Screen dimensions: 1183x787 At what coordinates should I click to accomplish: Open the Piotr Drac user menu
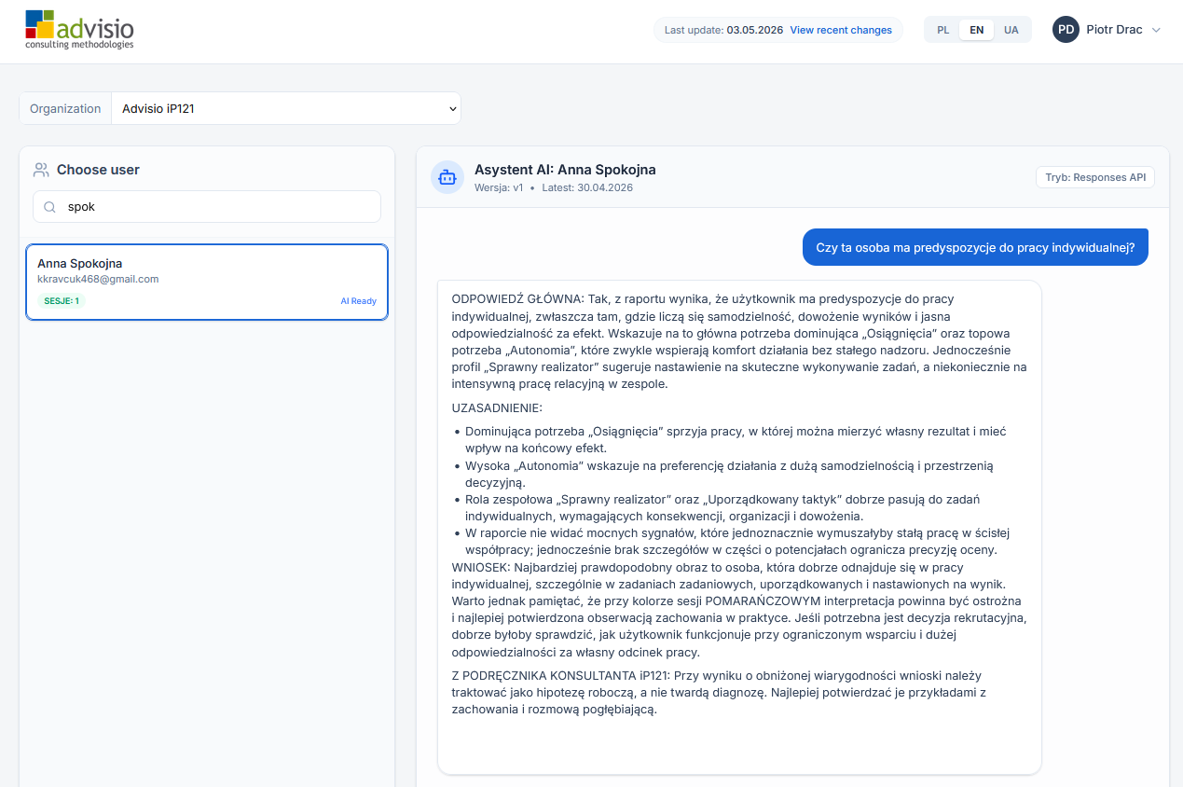(x=1107, y=30)
